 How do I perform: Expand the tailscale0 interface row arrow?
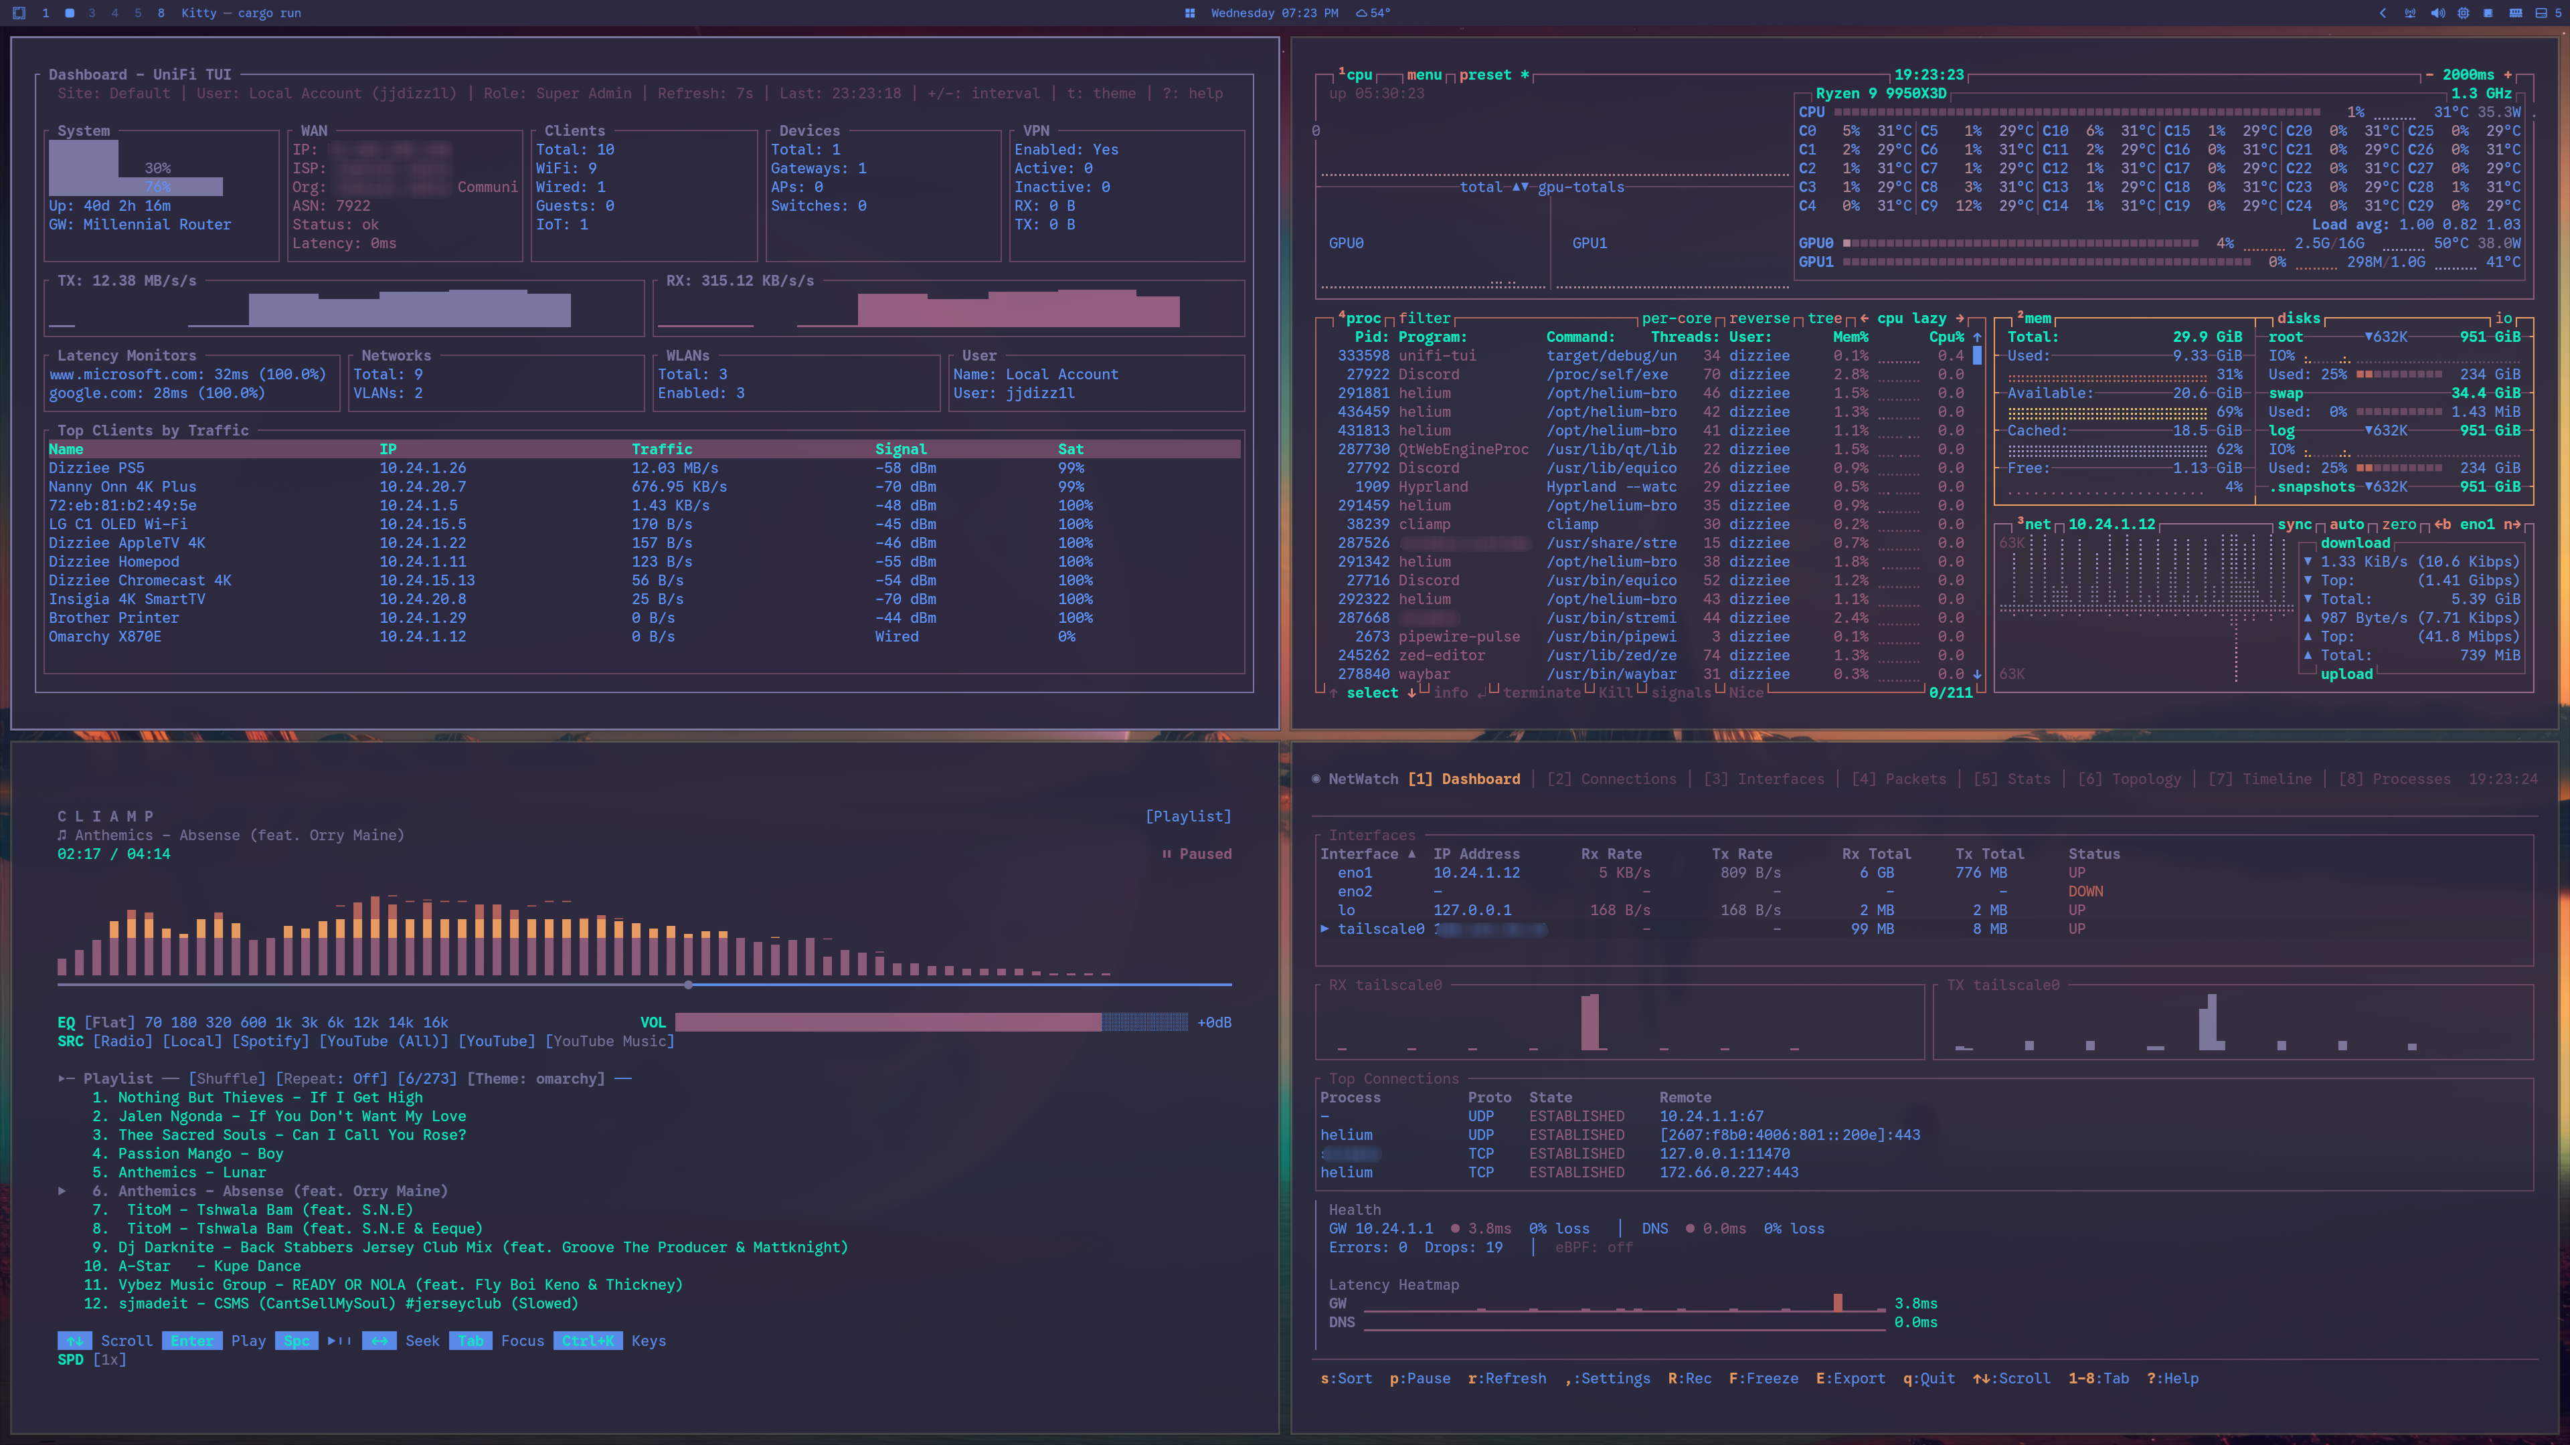coord(1325,929)
